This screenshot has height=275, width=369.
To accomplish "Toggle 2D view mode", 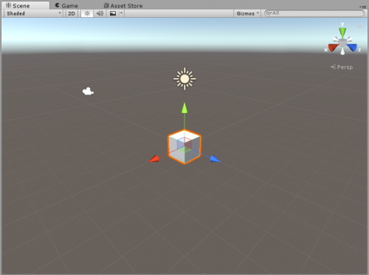I will click(72, 13).
